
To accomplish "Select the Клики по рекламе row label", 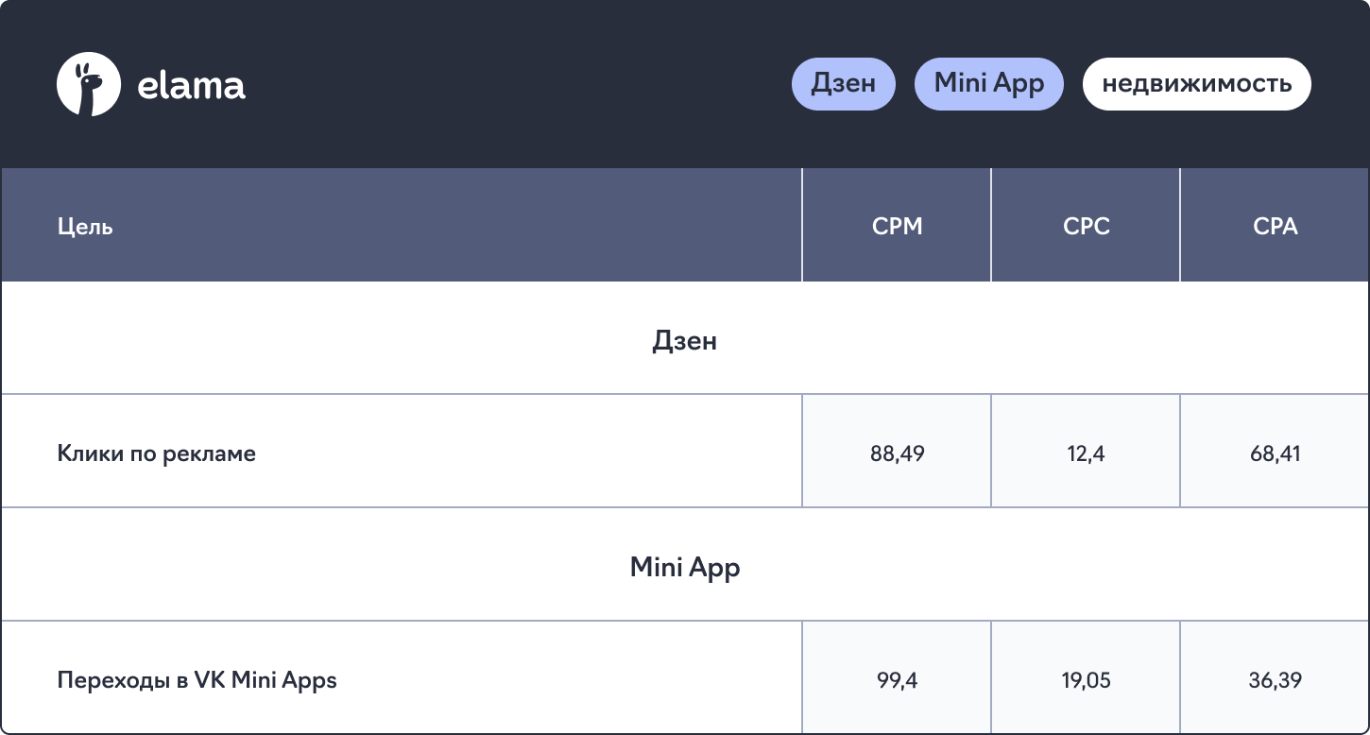I will point(157,453).
